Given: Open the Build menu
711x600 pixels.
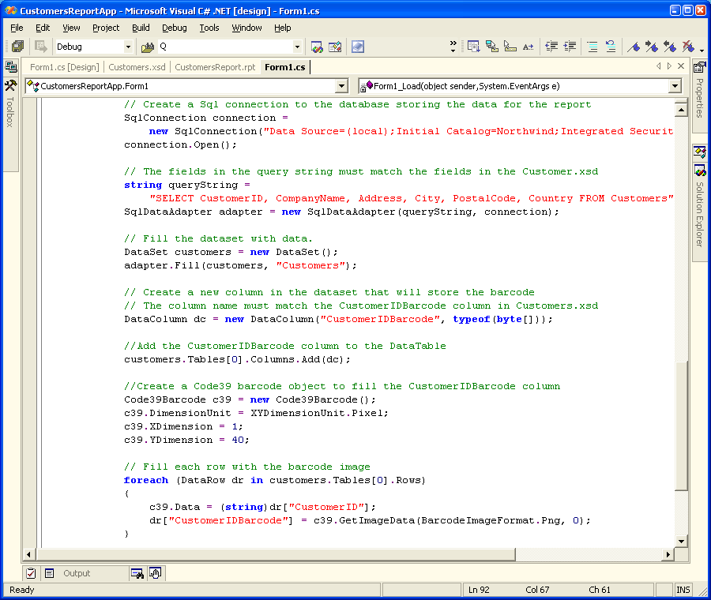Looking at the screenshot, I should tap(141, 28).
